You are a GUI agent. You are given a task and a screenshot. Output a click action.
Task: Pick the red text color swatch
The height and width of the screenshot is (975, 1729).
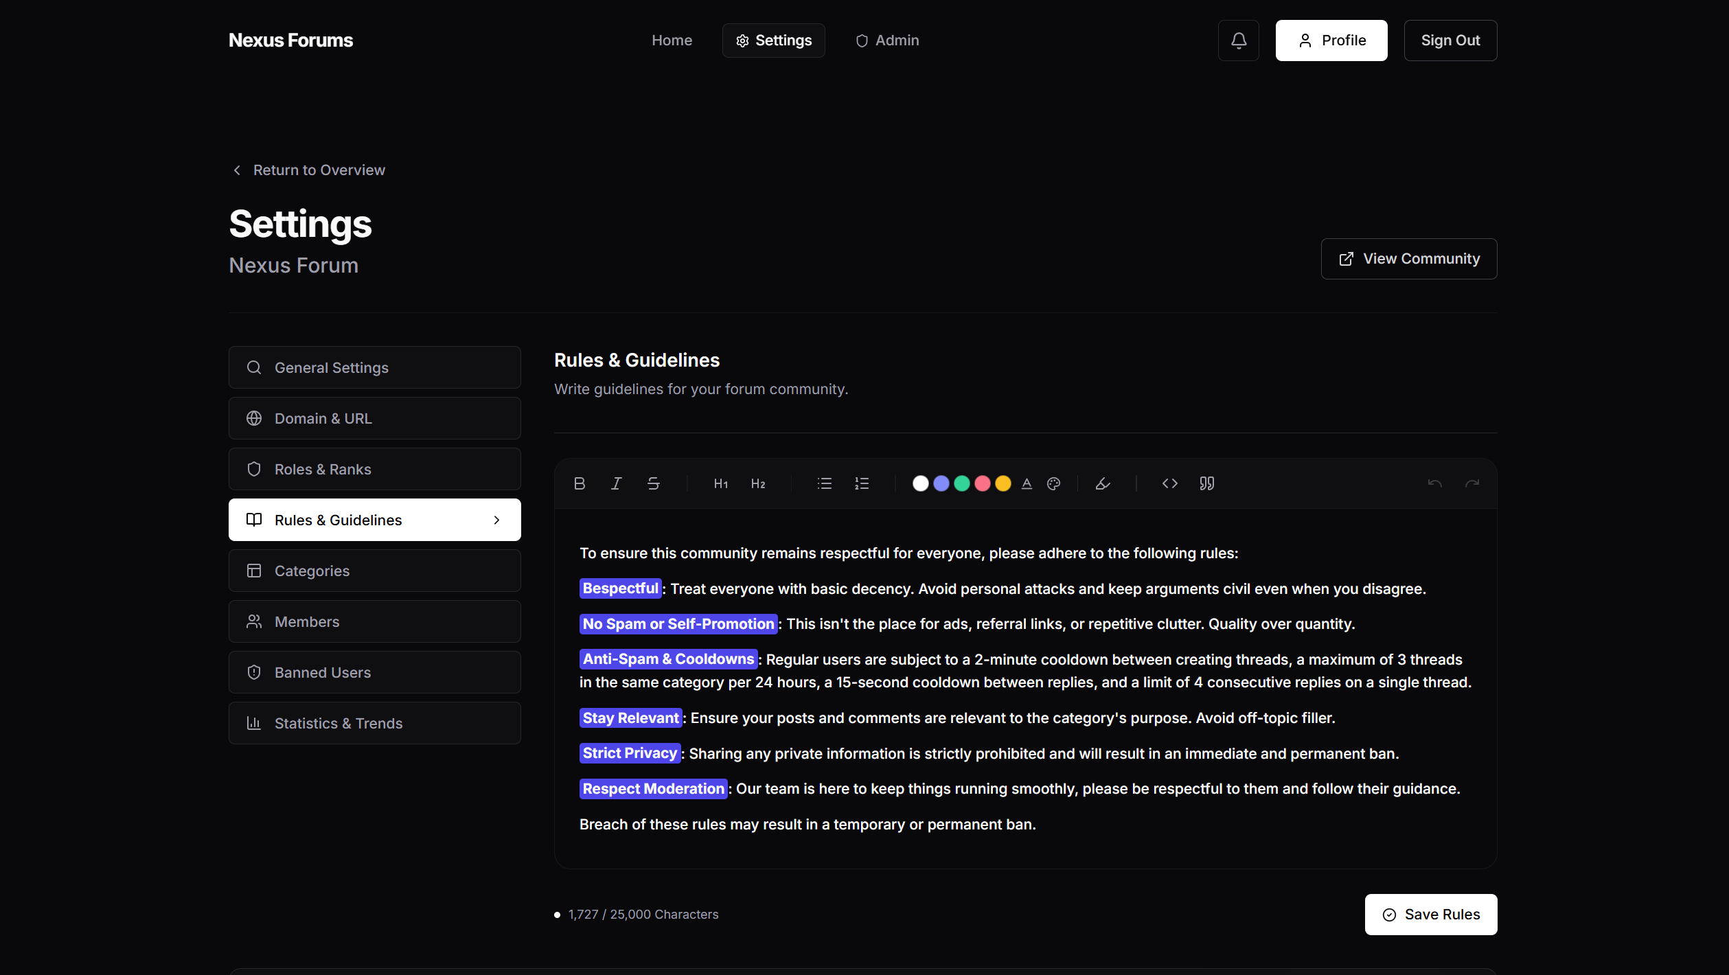[x=983, y=484]
